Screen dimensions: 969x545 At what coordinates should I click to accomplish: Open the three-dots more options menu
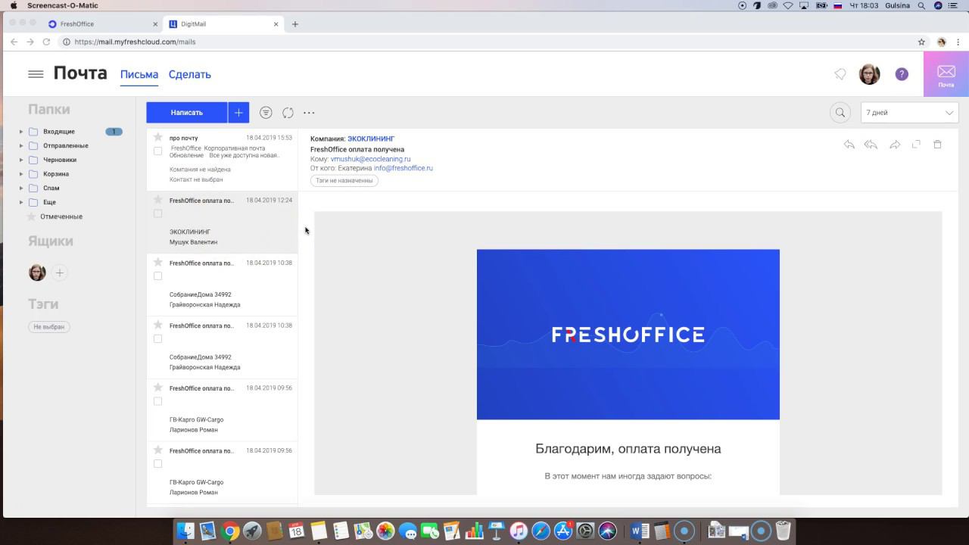click(309, 112)
